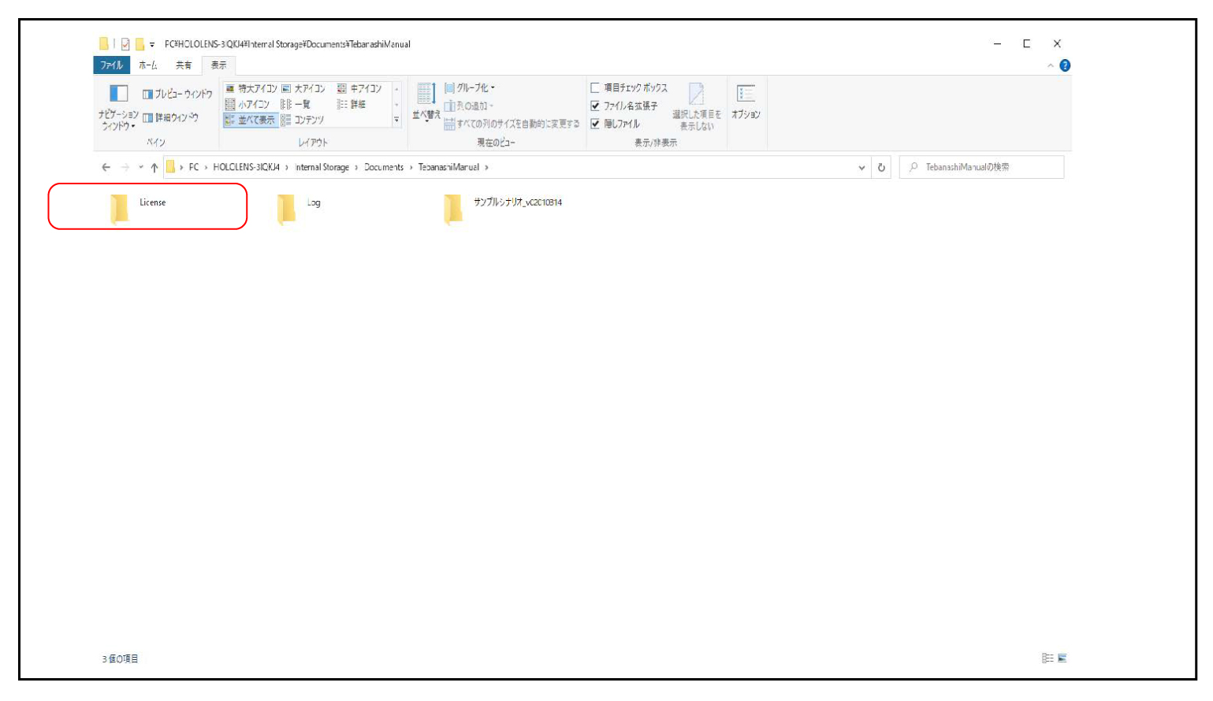Uncheck the ファイル名拡張子 checkbox
Image resolution: width=1213 pixels, height=701 pixels.
[595, 106]
